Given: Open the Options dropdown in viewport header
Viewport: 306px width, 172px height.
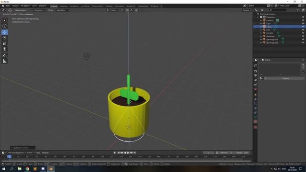Looking at the screenshot, I should click(247, 10).
